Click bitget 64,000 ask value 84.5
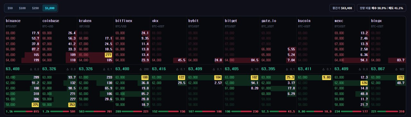Image resolution: width=411 pixels, height=117 pixels. click(255, 60)
